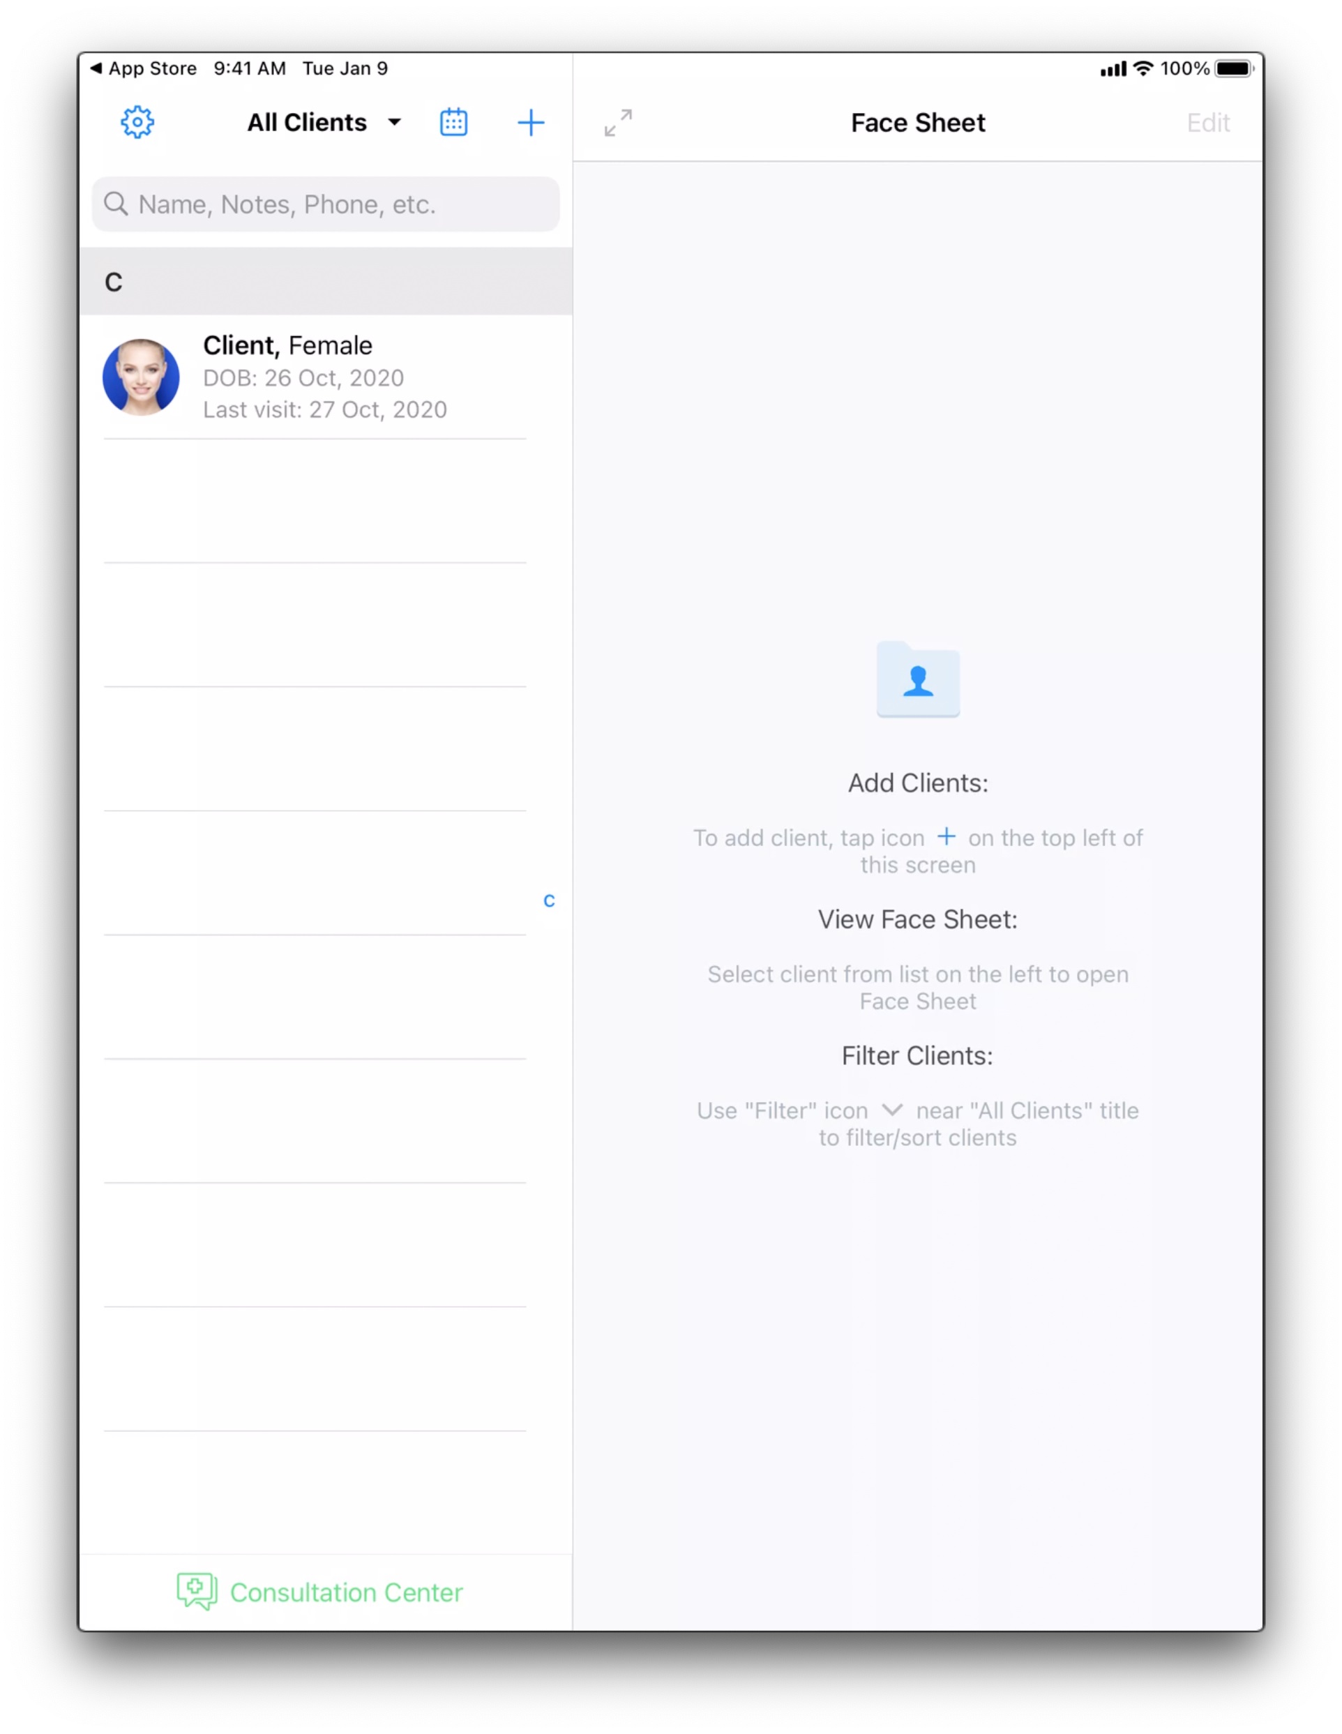Go back to App Store

pyautogui.click(x=144, y=68)
